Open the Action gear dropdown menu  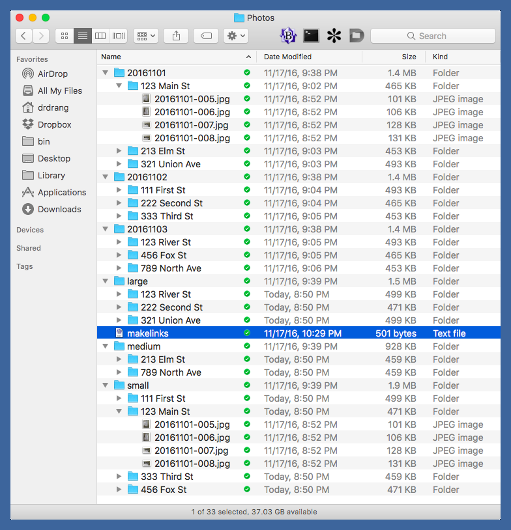pyautogui.click(x=235, y=36)
